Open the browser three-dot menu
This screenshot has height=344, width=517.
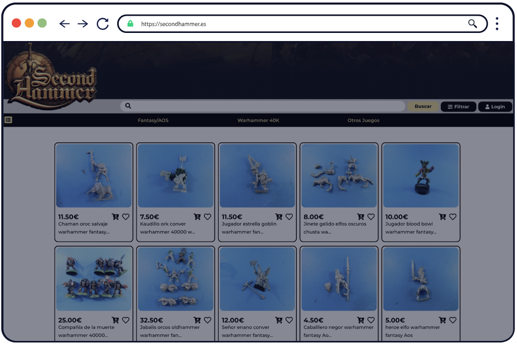(x=497, y=24)
